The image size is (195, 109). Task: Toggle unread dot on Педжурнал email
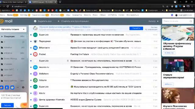pos(31,41)
